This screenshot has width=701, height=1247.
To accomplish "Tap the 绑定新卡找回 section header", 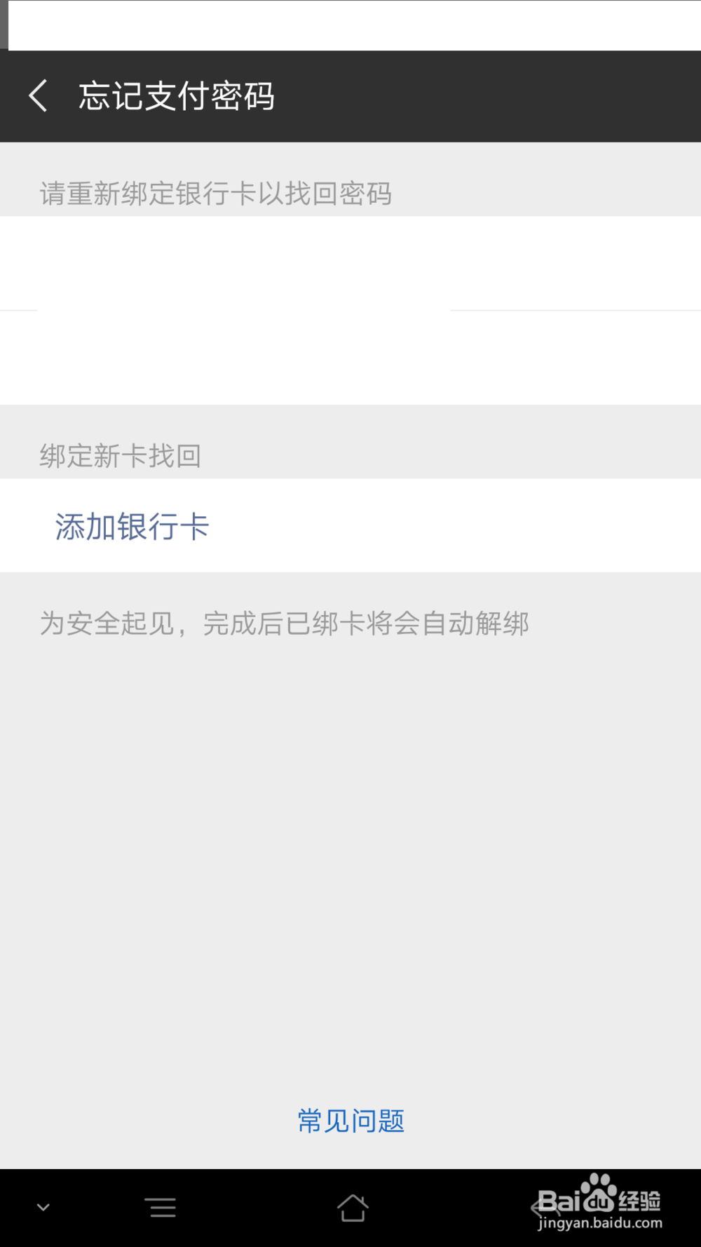I will pos(121,456).
